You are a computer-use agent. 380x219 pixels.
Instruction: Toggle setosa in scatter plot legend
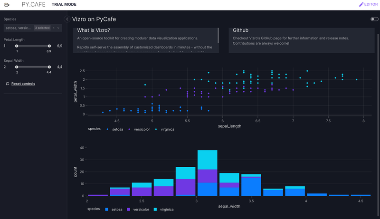(x=115, y=129)
